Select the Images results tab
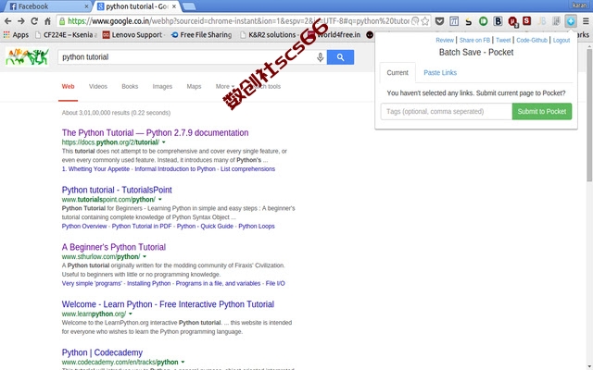593x370 pixels. point(162,86)
